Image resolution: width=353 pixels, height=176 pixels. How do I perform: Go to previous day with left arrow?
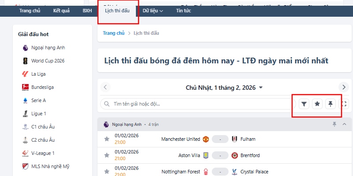tap(105, 87)
